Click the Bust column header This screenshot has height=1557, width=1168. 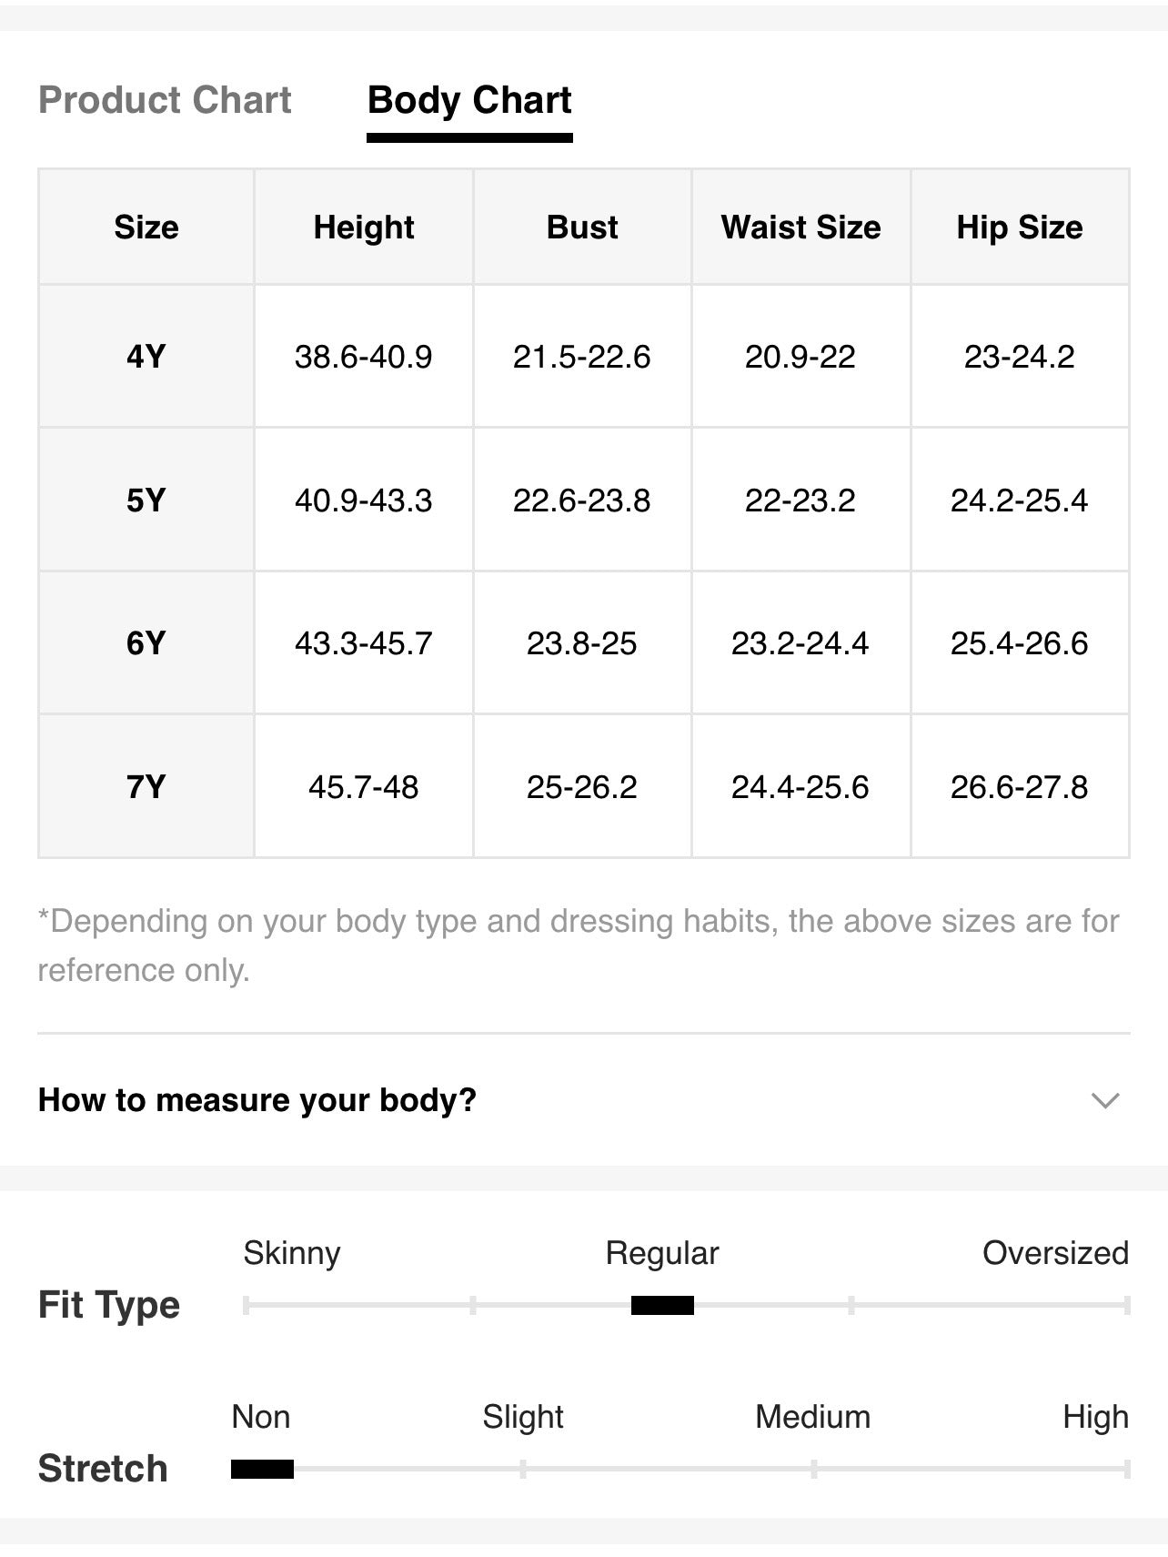pyautogui.click(x=582, y=227)
